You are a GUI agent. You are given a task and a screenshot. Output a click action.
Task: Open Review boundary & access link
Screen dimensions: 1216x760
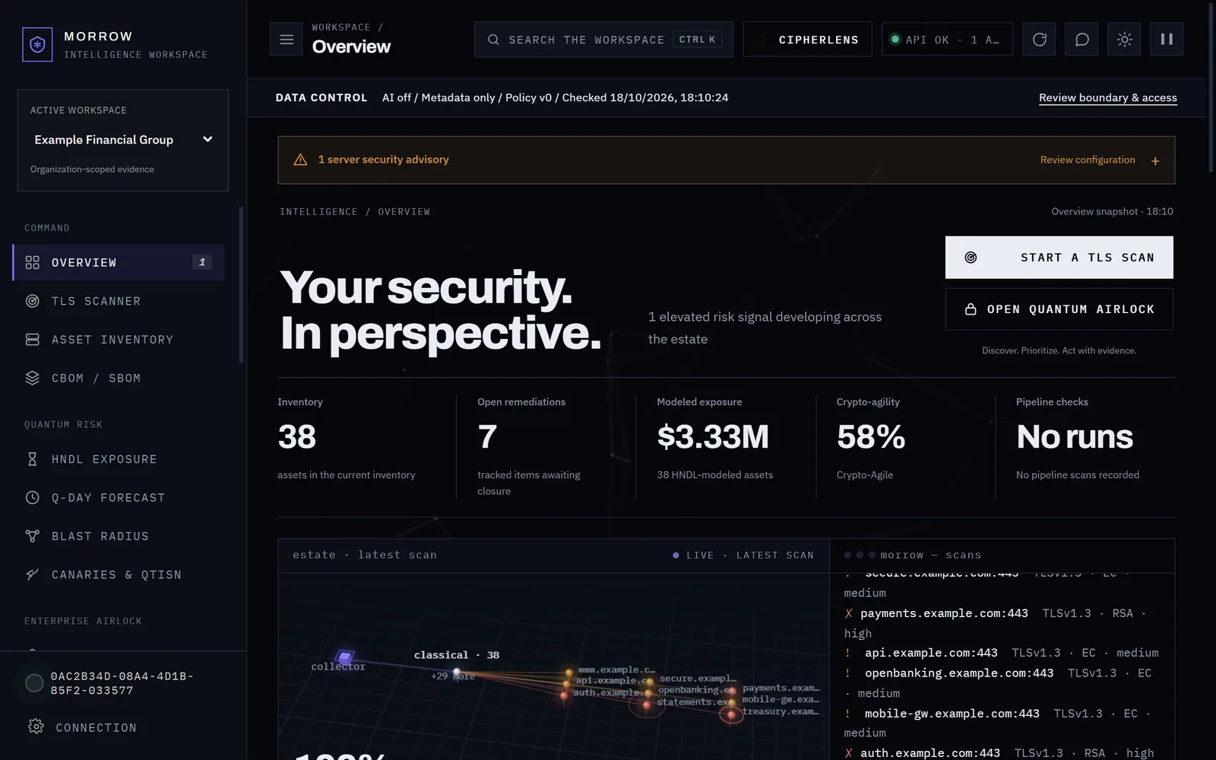point(1107,97)
